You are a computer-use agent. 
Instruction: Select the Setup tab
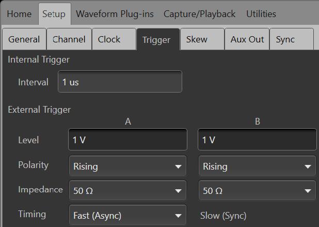[54, 14]
